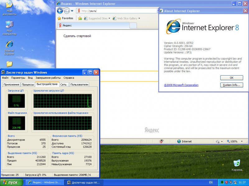The height and width of the screenshot is (186, 249).
Task: Click the Task Manager title bar icon
Action: [3, 73]
